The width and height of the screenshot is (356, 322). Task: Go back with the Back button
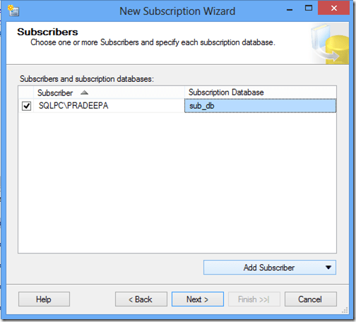141,299
